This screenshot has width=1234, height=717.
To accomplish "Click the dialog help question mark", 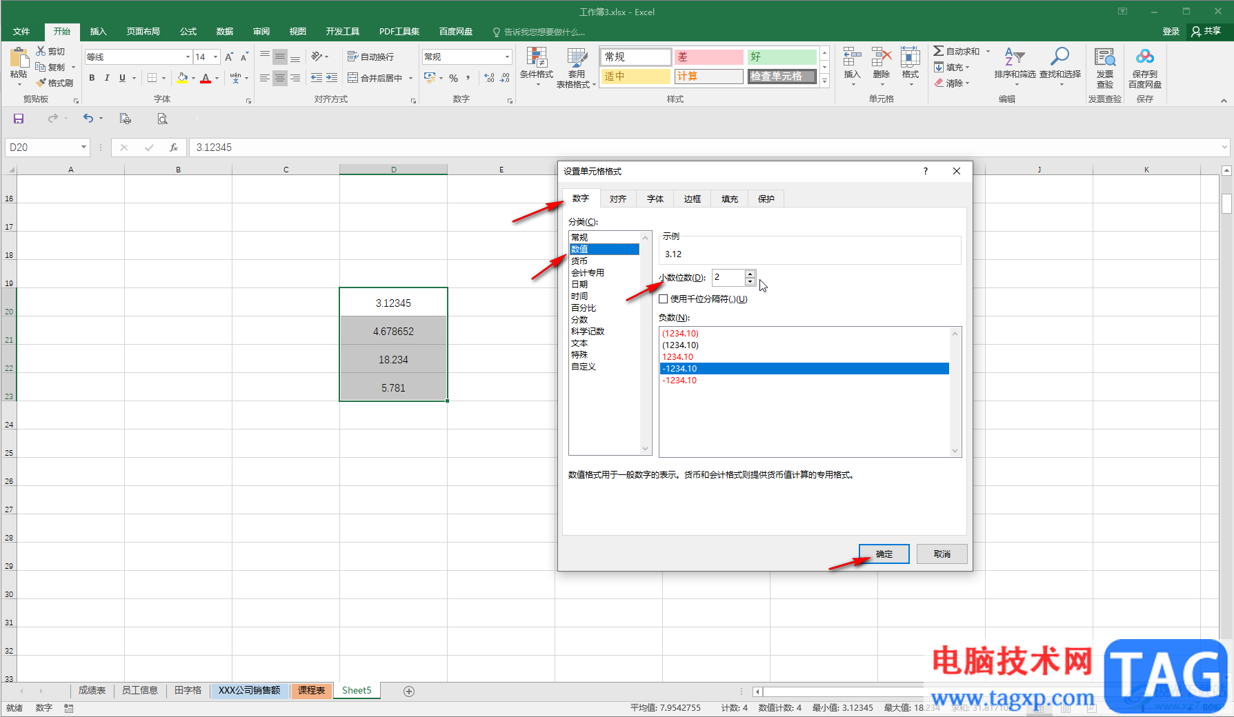I will point(926,171).
